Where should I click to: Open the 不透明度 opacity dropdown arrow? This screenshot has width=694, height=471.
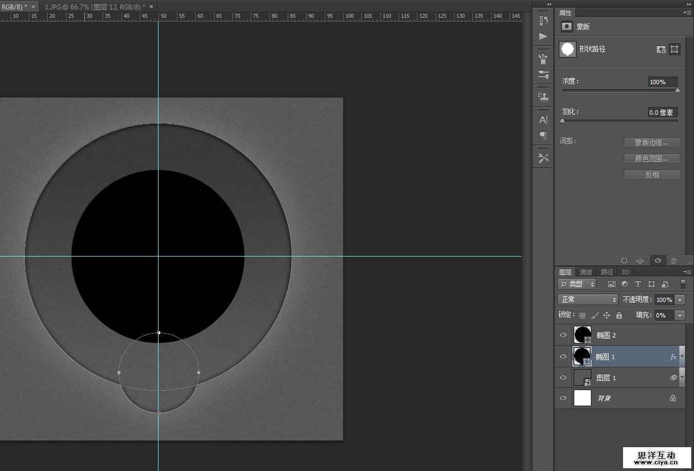click(680, 300)
